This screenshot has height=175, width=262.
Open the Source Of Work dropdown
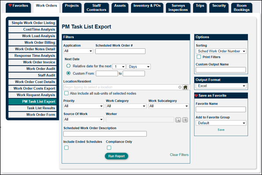tap(84, 119)
